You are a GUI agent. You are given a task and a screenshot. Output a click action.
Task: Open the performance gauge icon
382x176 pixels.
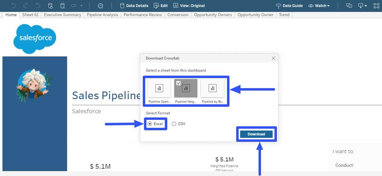pos(101,6)
